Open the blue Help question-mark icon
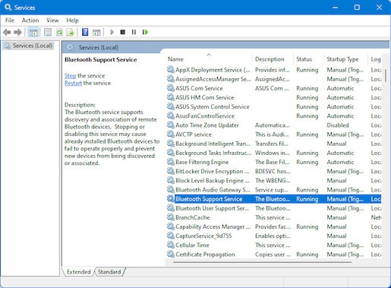This screenshot has height=288, width=391. (85, 32)
